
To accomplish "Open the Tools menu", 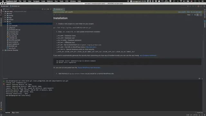I will (61, 1).
